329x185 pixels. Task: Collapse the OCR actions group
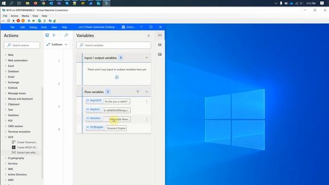(6, 137)
